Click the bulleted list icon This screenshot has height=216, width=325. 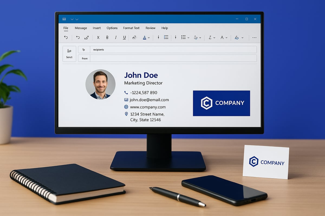pos(183,38)
